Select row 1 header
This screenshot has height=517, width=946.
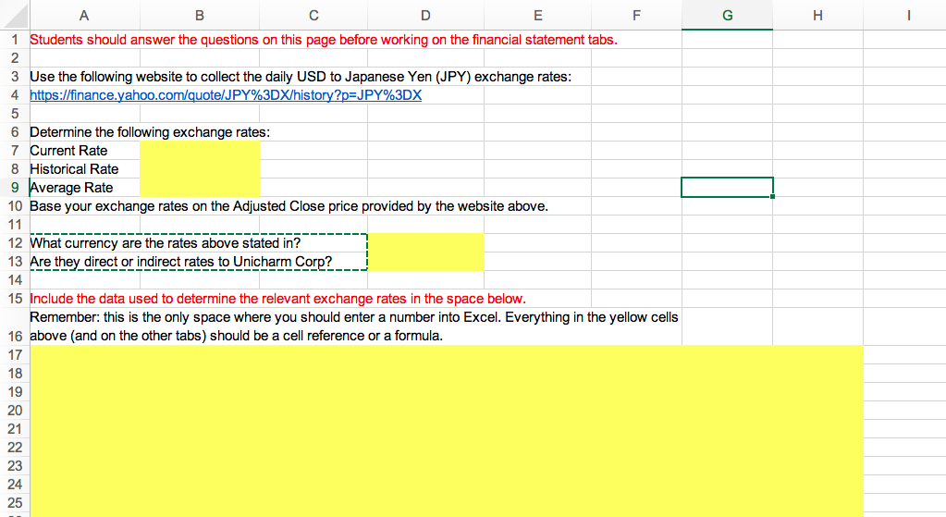[x=15, y=40]
